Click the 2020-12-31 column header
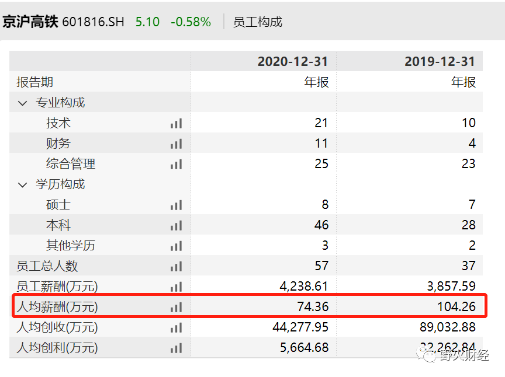Screen dimensions: 505x377 [292, 61]
